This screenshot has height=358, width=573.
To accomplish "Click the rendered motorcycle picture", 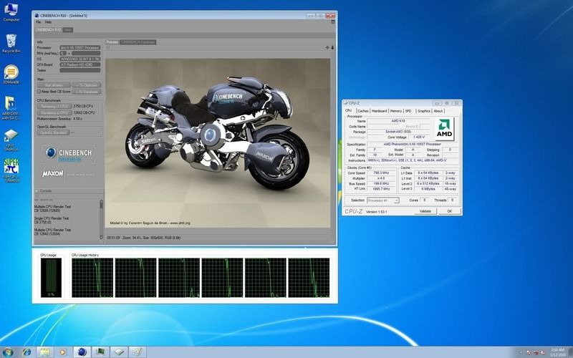I will (x=218, y=142).
